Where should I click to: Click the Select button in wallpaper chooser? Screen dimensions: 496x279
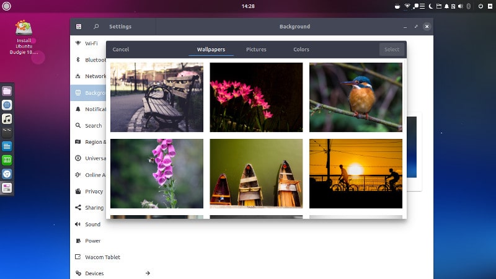392,50
